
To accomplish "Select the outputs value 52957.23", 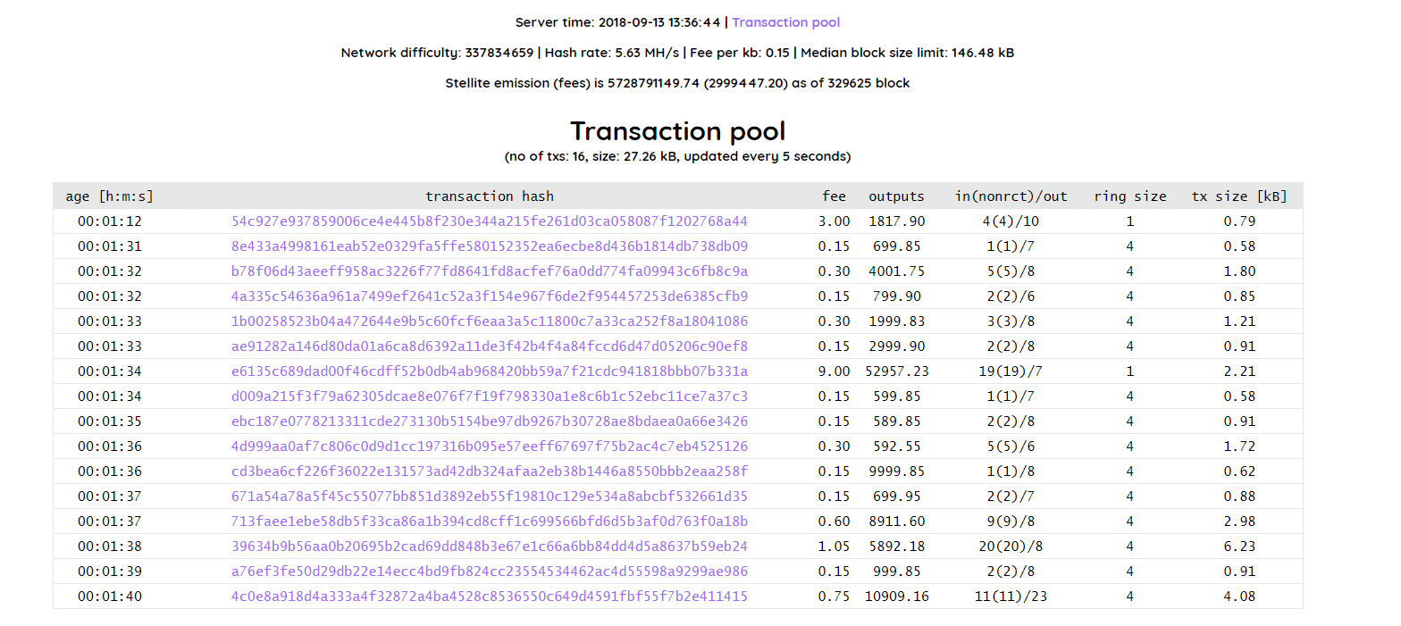I will (896, 371).
